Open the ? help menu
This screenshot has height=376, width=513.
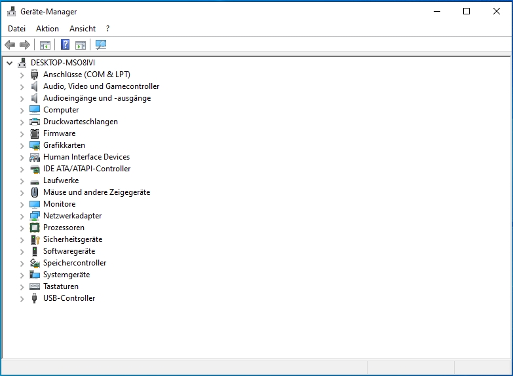click(x=107, y=29)
